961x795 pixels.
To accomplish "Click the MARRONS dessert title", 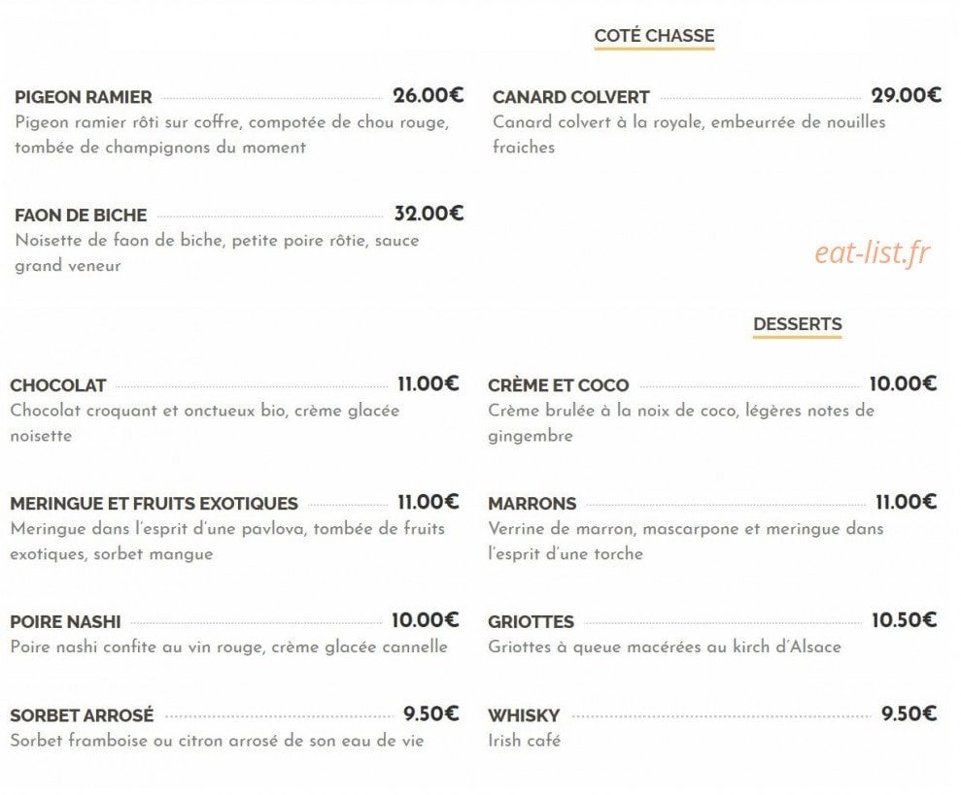I will point(532,504).
